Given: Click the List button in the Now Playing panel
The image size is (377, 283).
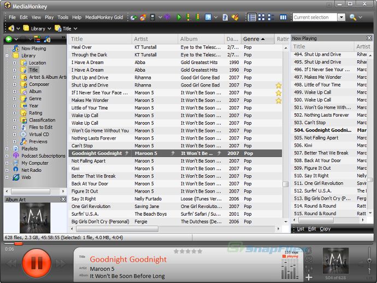Looking at the screenshot, I should click(x=301, y=229).
